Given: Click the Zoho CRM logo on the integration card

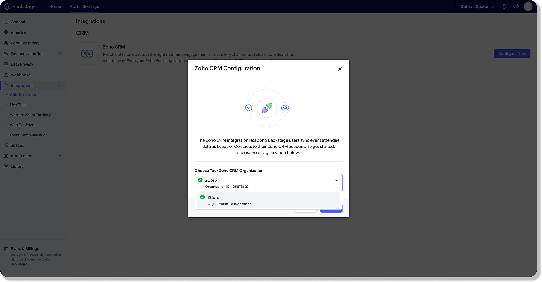Looking at the screenshot, I should [x=87, y=54].
